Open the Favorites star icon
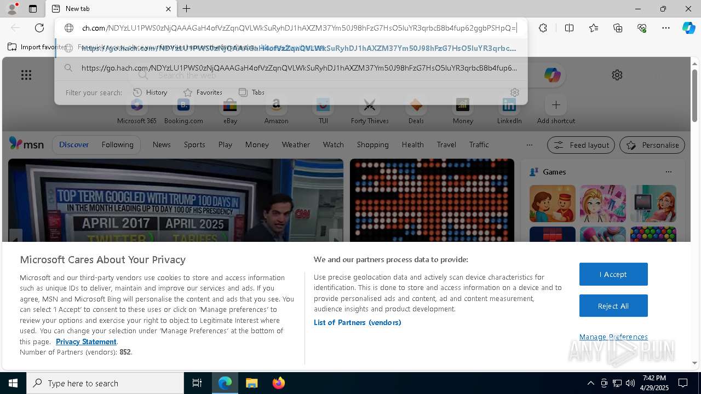 click(x=594, y=28)
